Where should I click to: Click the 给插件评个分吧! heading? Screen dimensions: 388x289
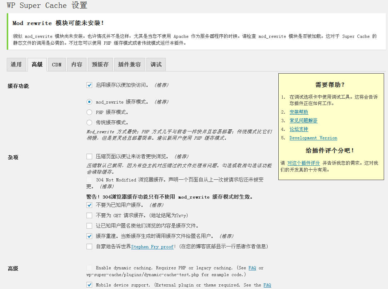[330, 150]
